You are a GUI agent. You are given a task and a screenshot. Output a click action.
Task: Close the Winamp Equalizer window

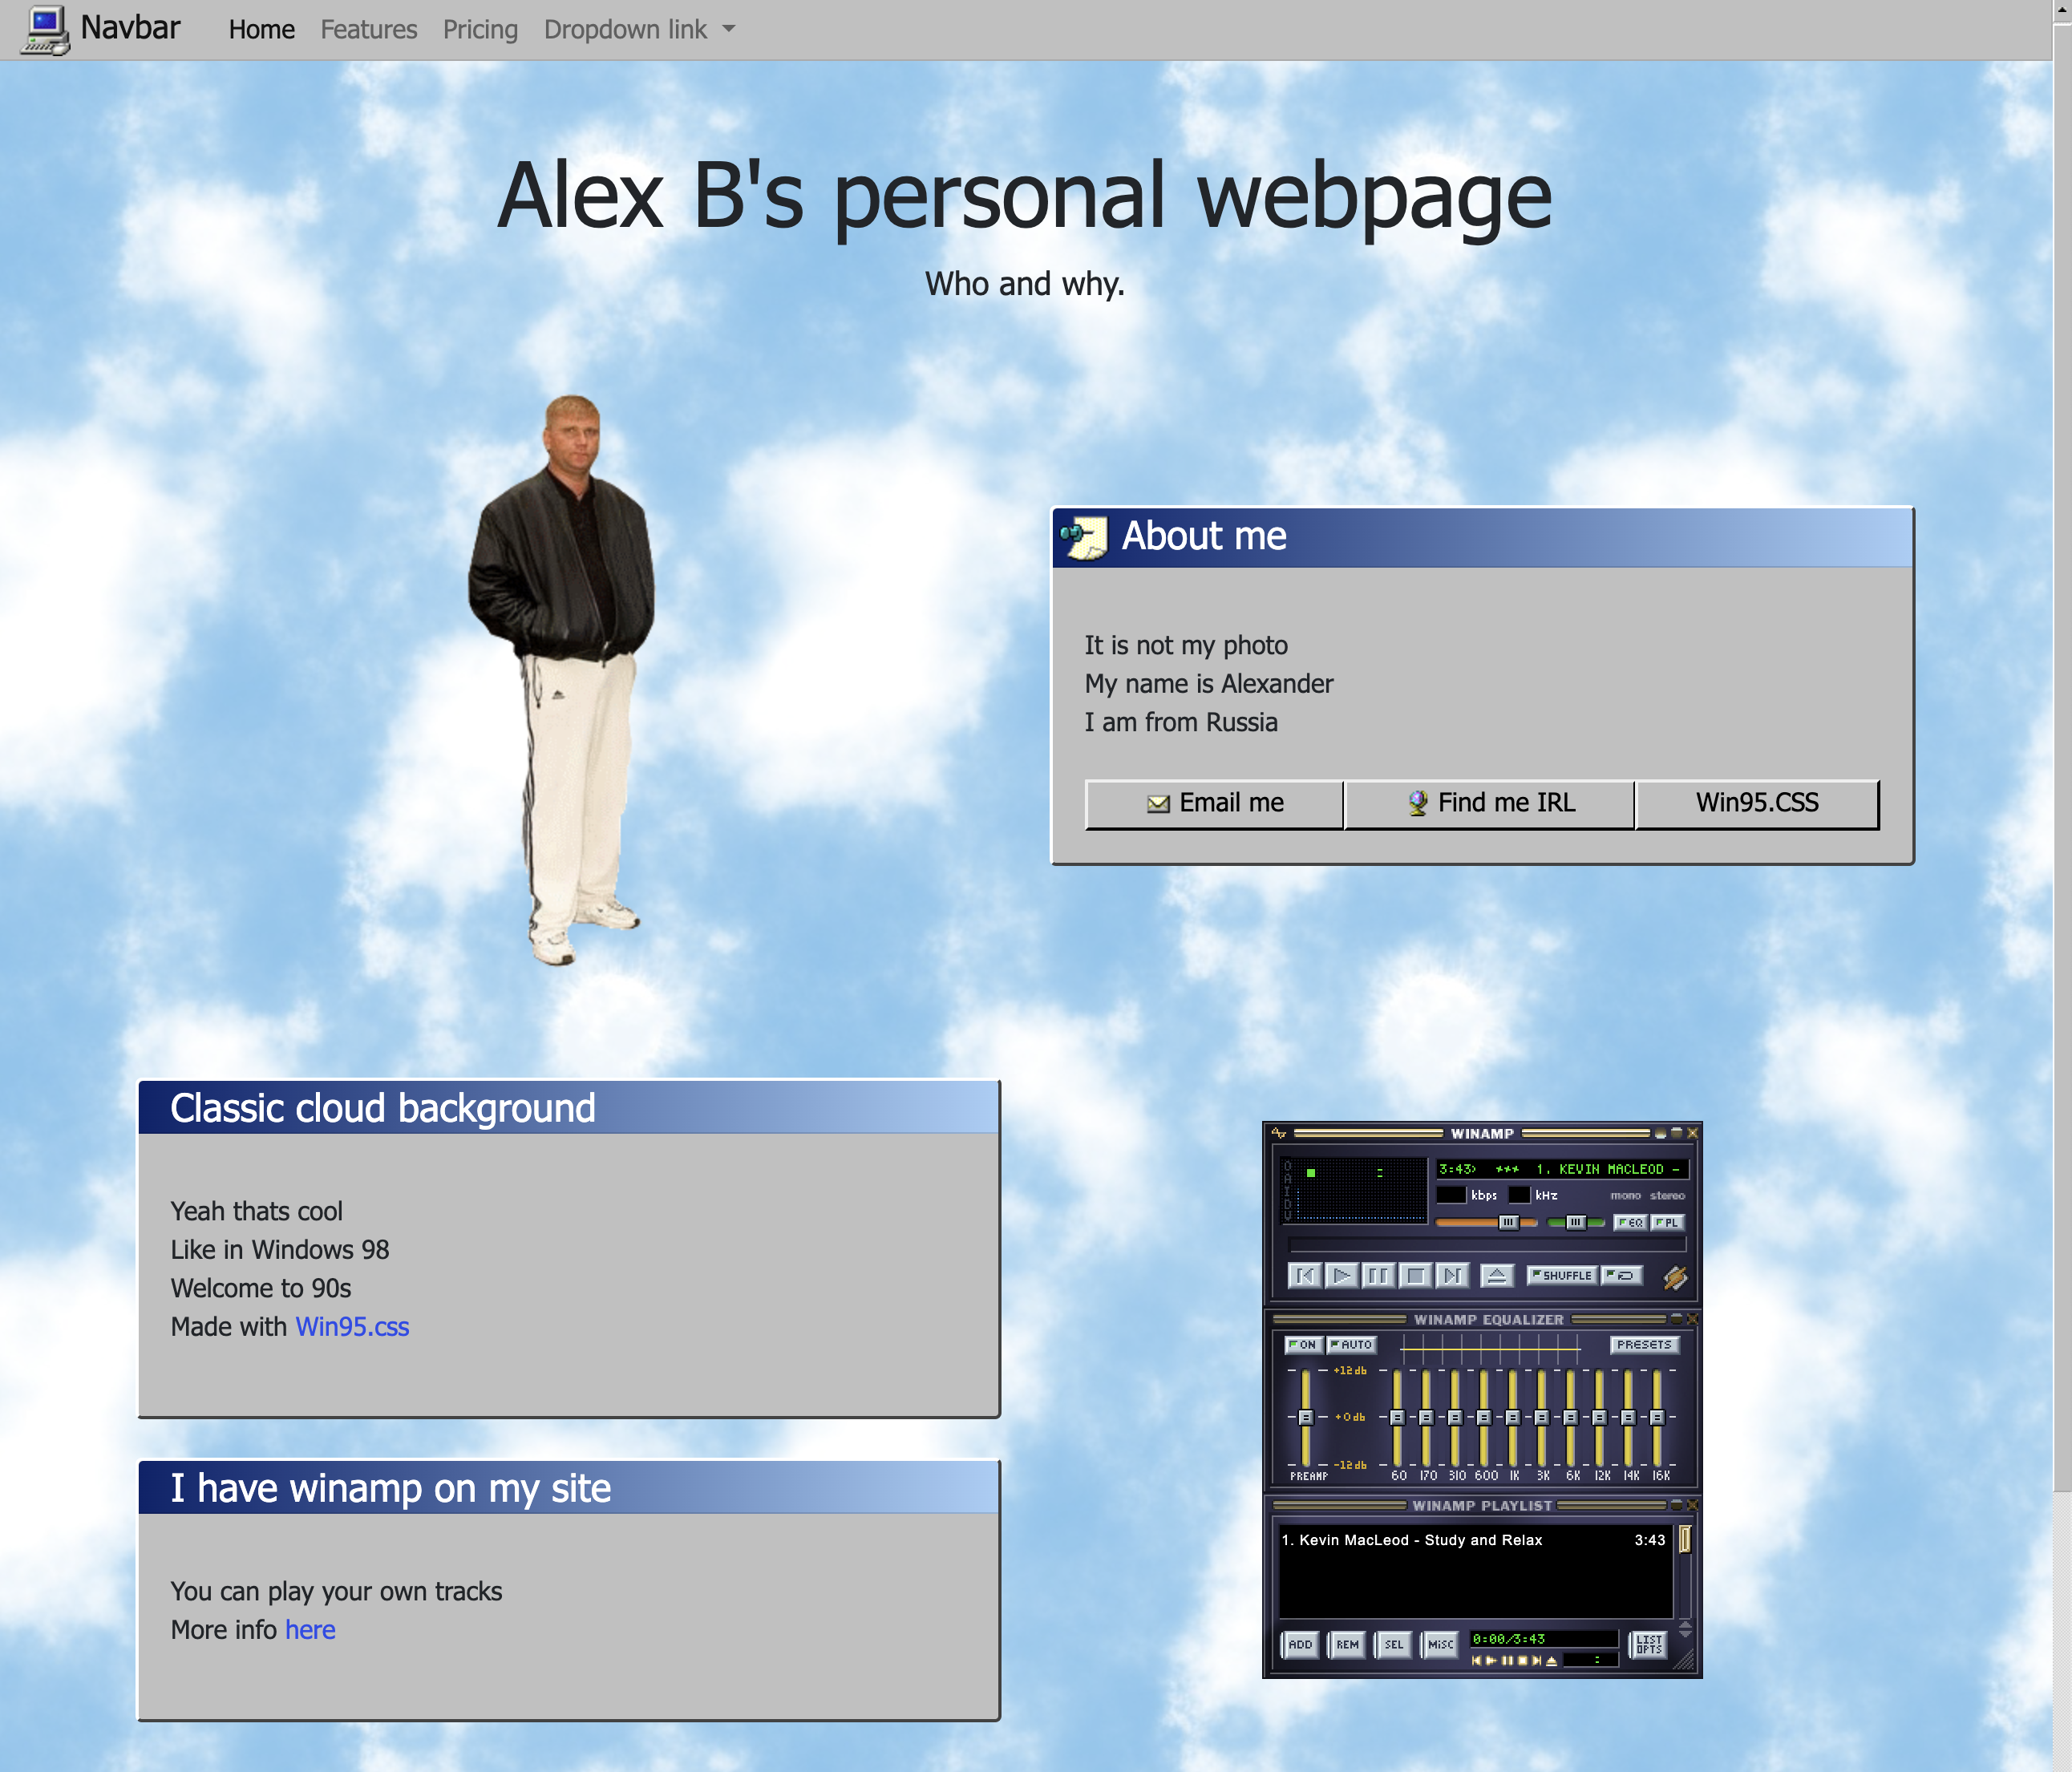tap(1692, 1319)
